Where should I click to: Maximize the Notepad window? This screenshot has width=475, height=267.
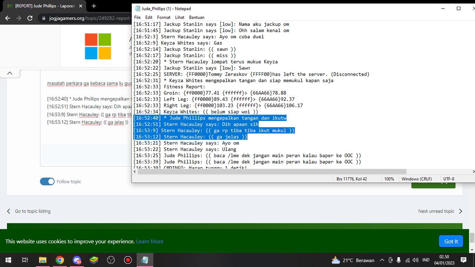click(x=458, y=9)
